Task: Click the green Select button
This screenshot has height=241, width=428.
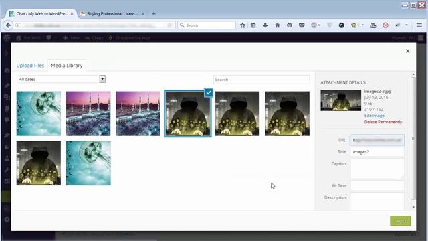Action: [x=400, y=221]
